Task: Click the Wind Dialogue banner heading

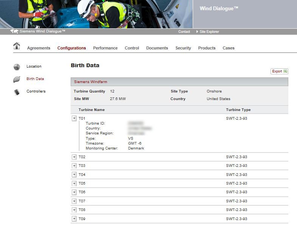Action: (219, 9)
